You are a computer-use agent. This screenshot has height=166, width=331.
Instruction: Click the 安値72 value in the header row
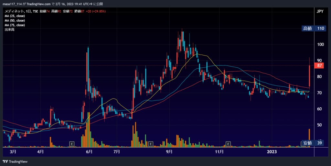click(68, 11)
